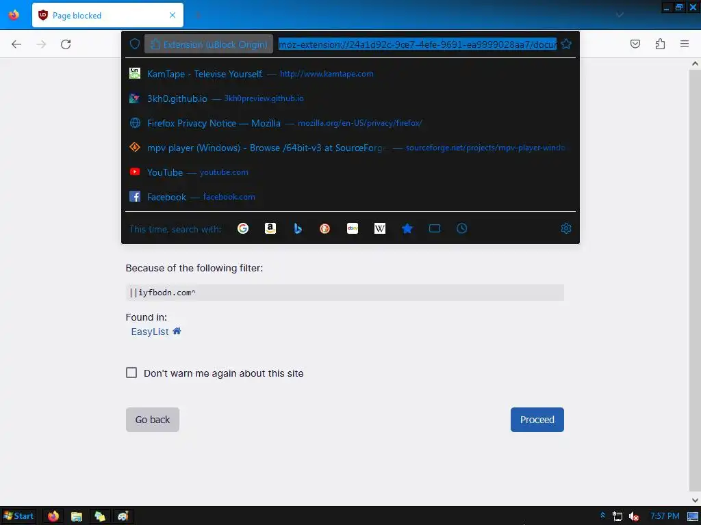Search this time with Google
Image resolution: width=701 pixels, height=525 pixels.
pos(243,228)
